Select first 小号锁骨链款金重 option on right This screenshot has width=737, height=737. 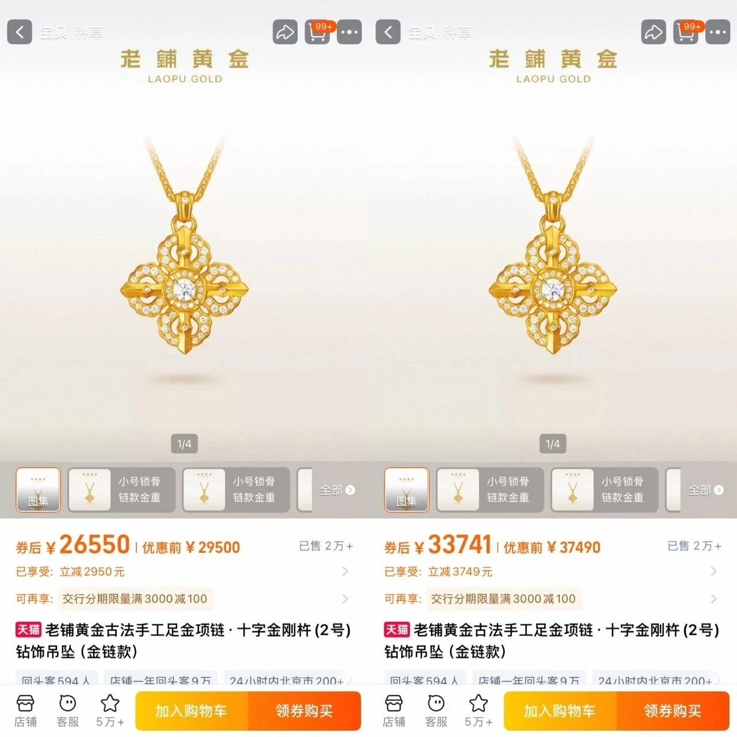click(490, 490)
